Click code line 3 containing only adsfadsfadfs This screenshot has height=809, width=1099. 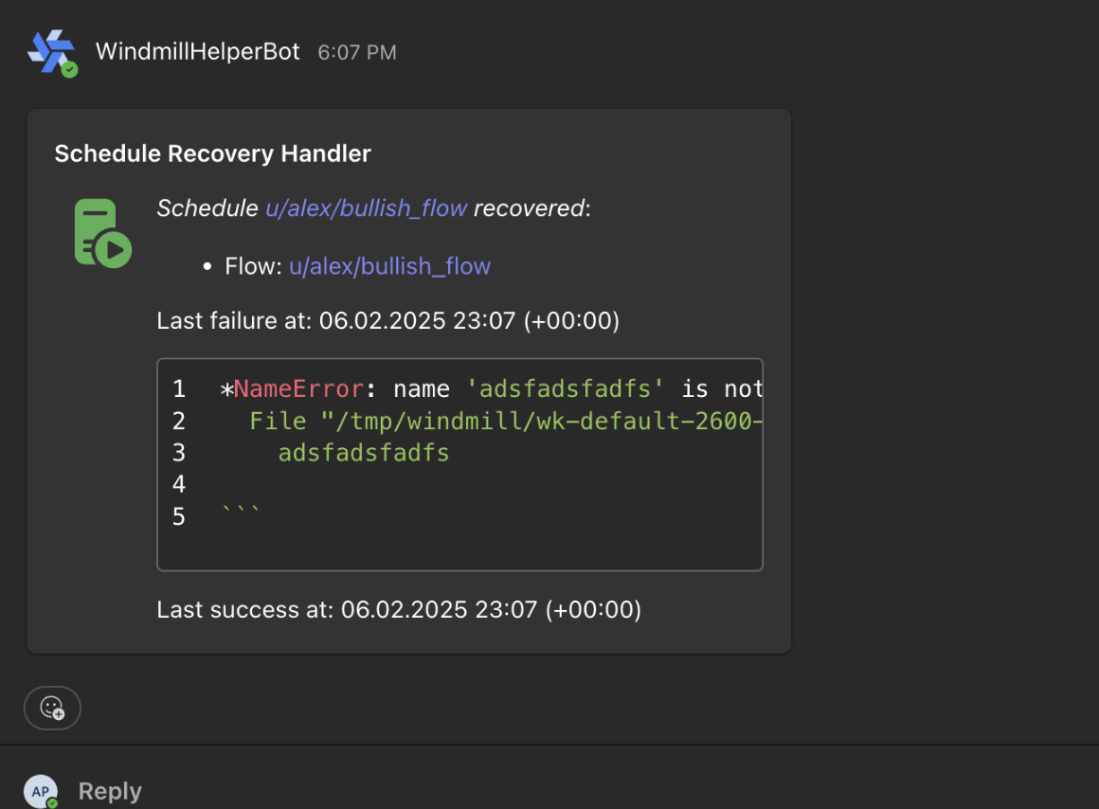click(363, 453)
